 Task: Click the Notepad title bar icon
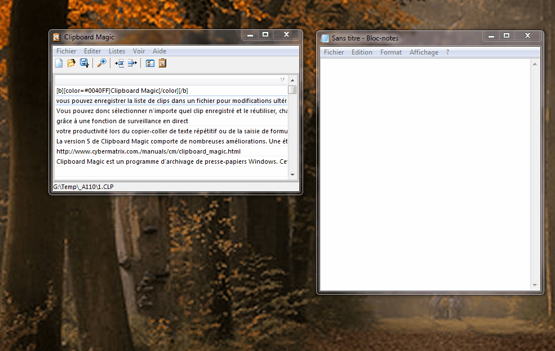324,38
